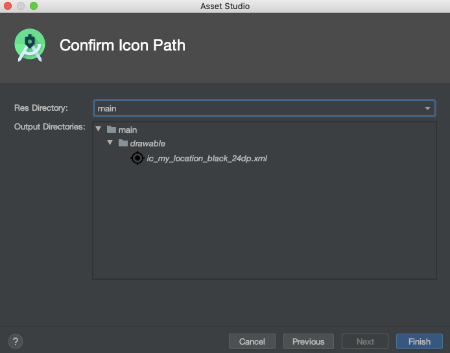Select ic_my_location_black_24dp.xml file row
The height and width of the screenshot is (353, 450).
[x=199, y=158]
